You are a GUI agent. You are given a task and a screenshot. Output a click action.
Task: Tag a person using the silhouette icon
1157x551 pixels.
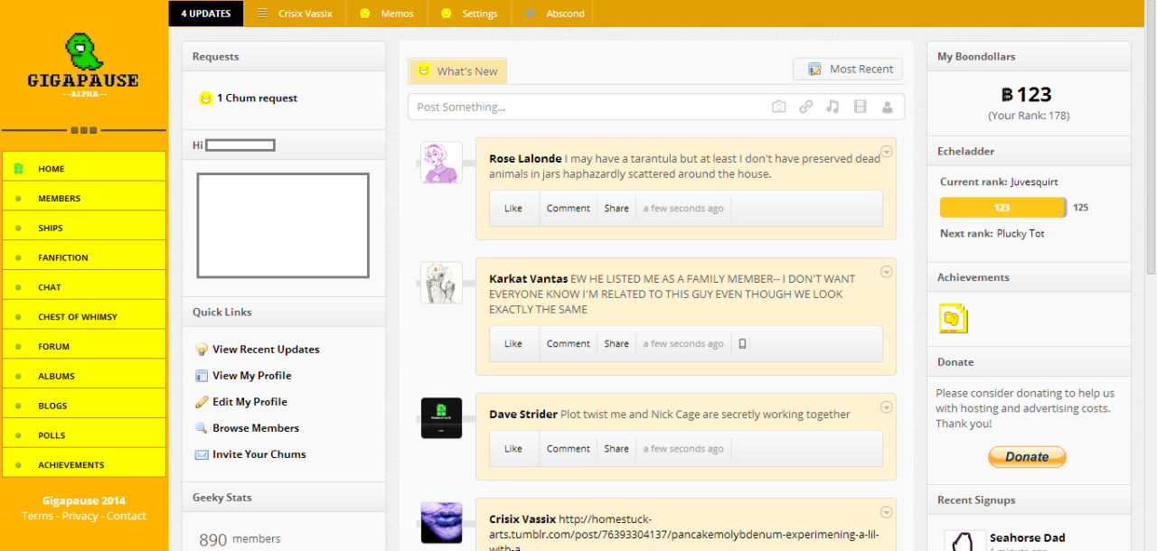(887, 107)
